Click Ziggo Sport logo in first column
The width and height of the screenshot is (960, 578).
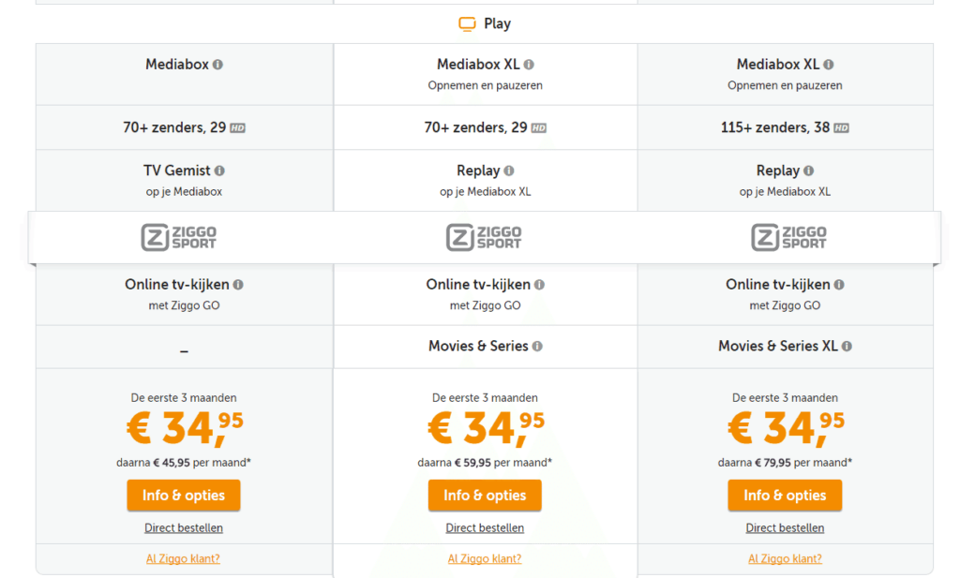[x=179, y=238]
